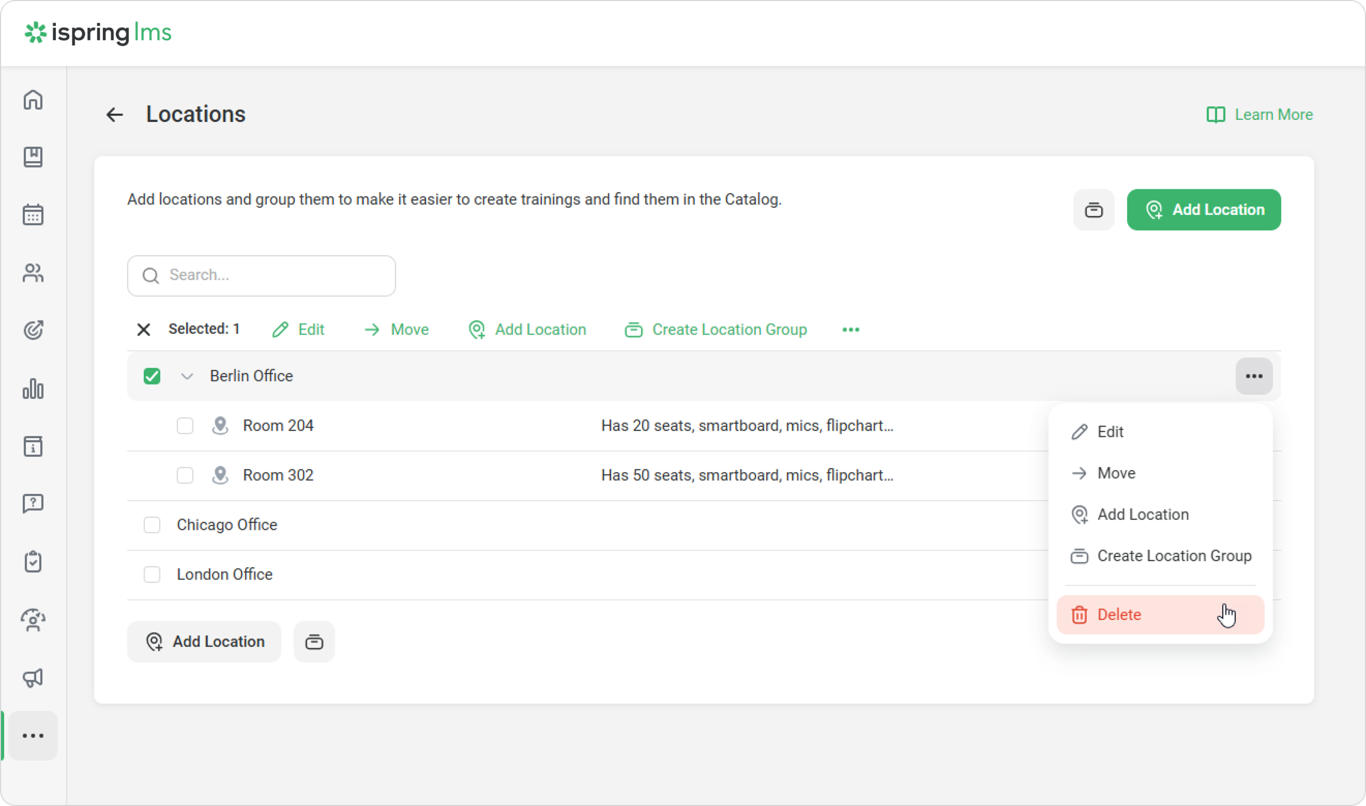Open the bar chart reports sidebar icon
This screenshot has height=806, width=1366.
tap(33, 389)
